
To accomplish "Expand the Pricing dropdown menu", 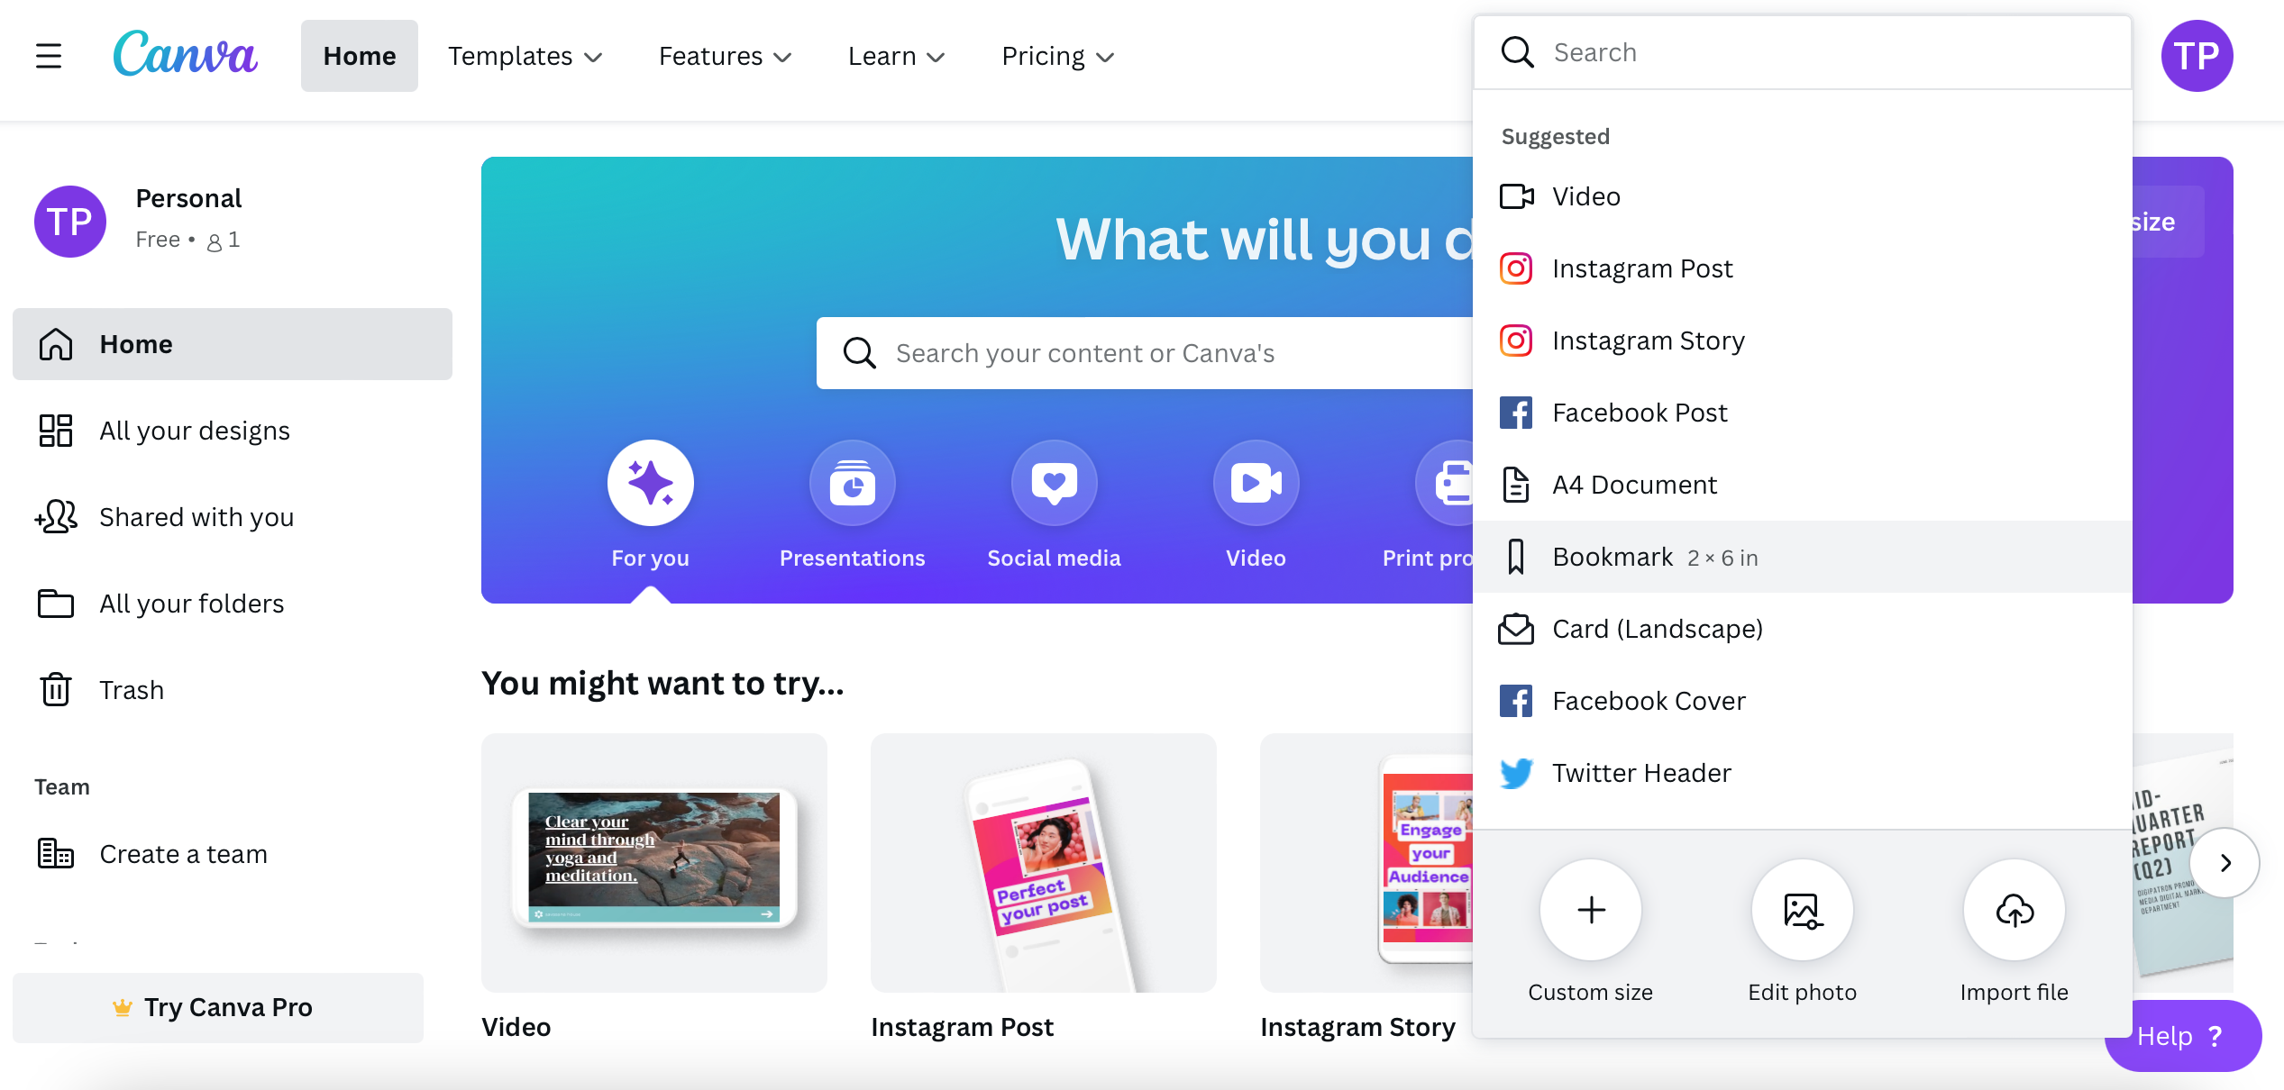I will point(1059,55).
